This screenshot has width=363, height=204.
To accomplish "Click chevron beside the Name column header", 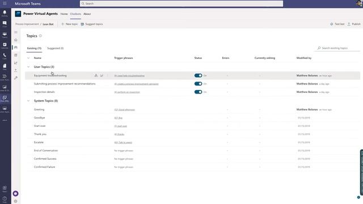I will tap(28, 58).
